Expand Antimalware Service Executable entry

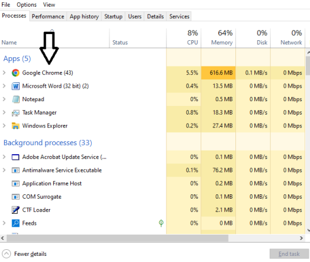(4, 170)
